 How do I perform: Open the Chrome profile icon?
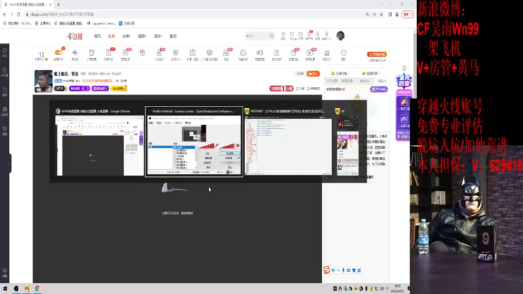397,14
